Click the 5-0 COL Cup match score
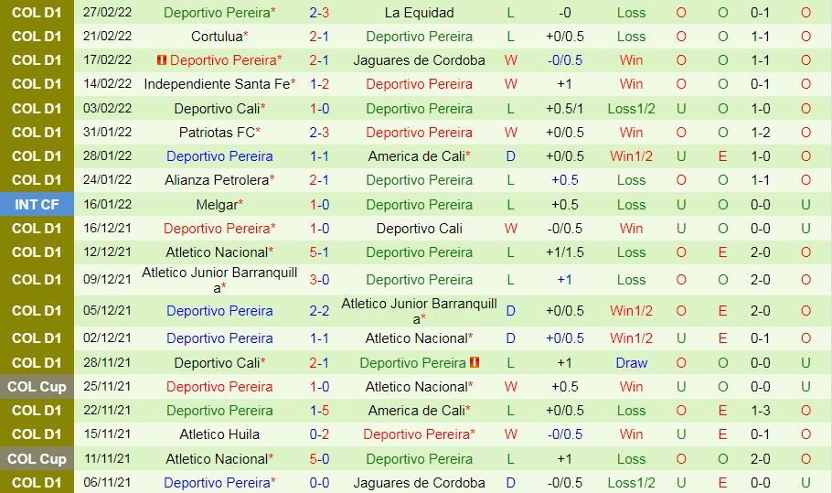The height and width of the screenshot is (493, 832). (319, 459)
